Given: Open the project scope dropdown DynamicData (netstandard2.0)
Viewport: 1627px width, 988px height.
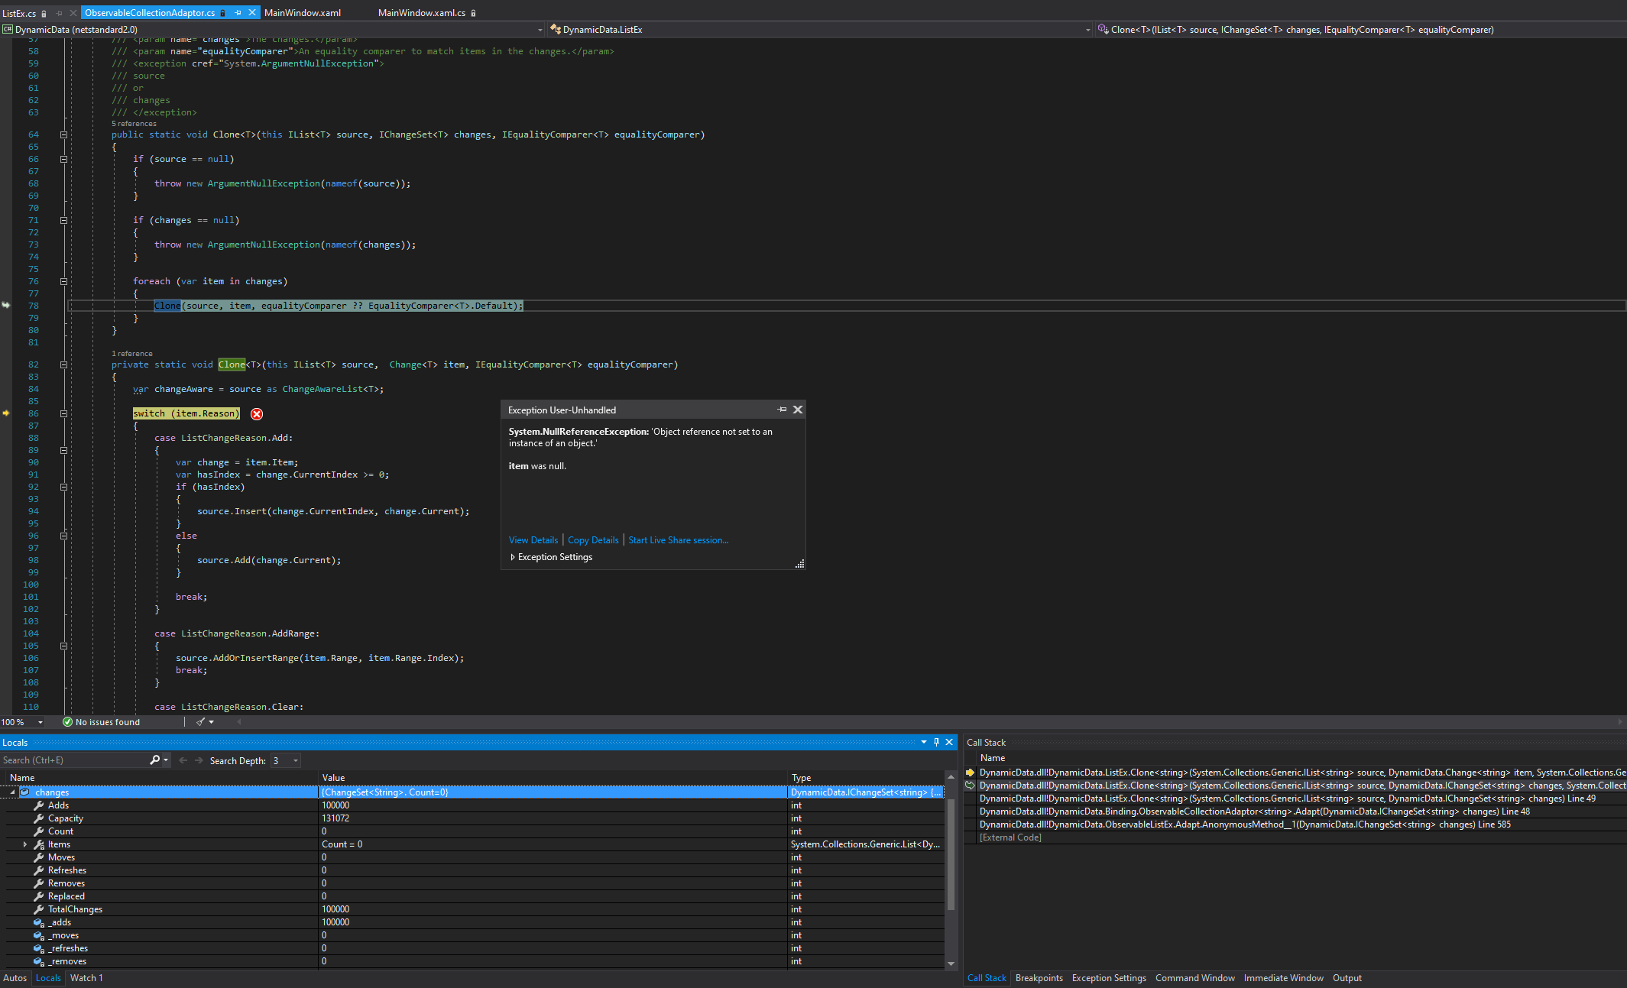Looking at the screenshot, I should click(x=540, y=30).
